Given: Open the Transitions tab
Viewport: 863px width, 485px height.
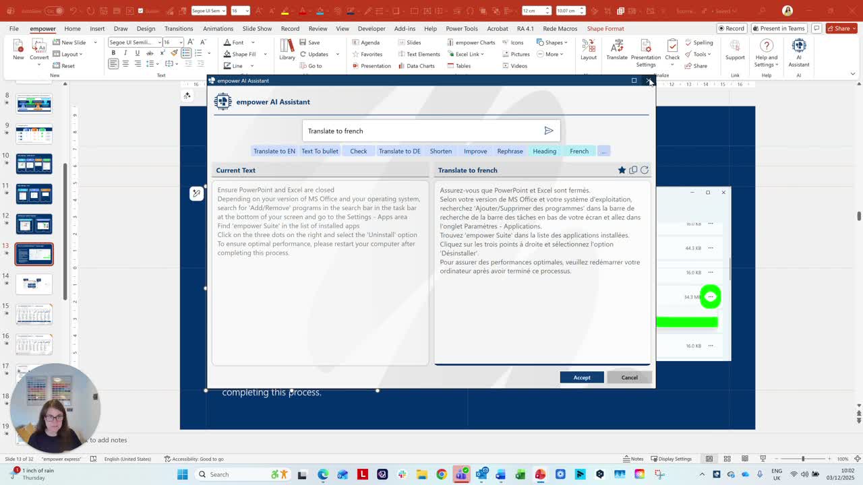Looking at the screenshot, I should click(179, 28).
